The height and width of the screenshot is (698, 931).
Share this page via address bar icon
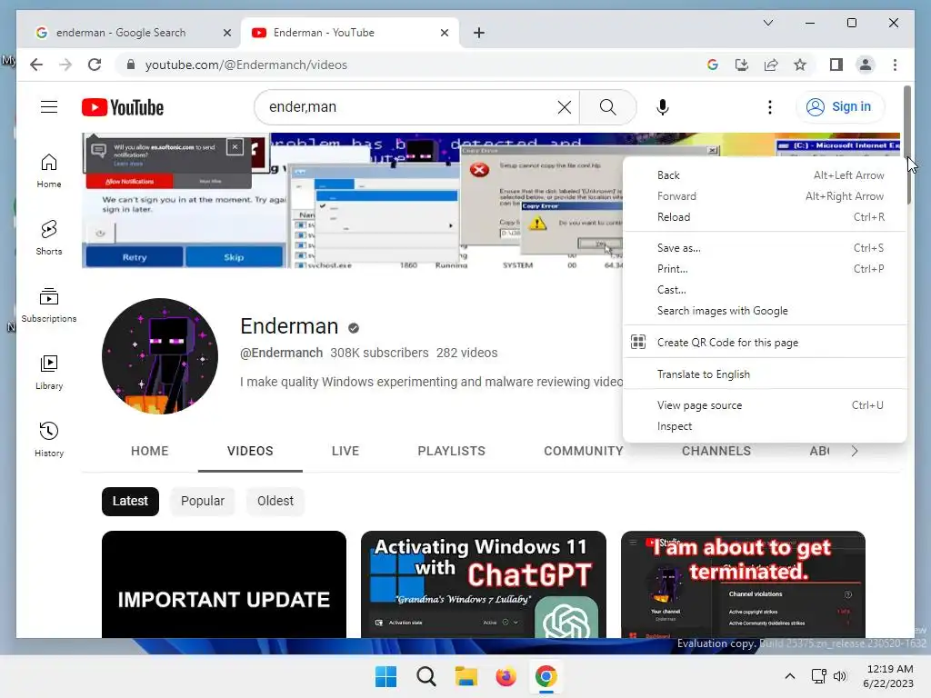coord(771,65)
